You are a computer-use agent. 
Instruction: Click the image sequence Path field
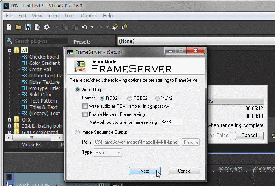137,142
